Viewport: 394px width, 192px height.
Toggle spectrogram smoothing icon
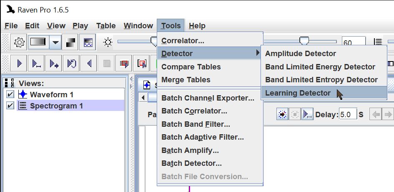pos(88,42)
